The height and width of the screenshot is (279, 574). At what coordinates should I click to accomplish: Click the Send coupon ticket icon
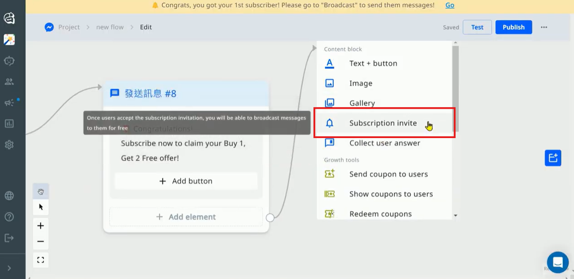click(330, 174)
